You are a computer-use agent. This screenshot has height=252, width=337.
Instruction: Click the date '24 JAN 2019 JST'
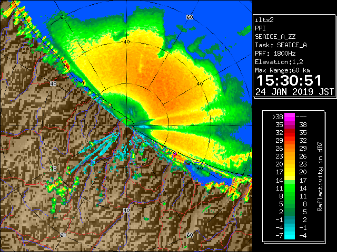pos(295,92)
